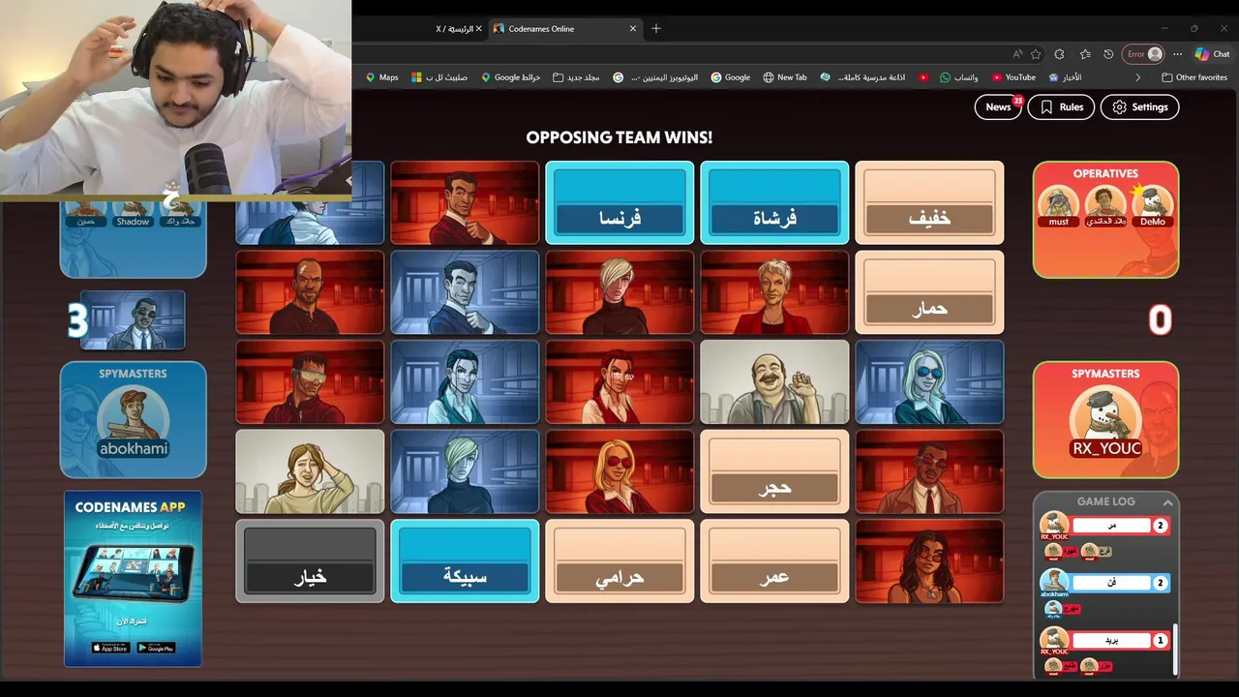Image resolution: width=1239 pixels, height=697 pixels.
Task: Open the Google Play download badge
Action: [x=156, y=648]
